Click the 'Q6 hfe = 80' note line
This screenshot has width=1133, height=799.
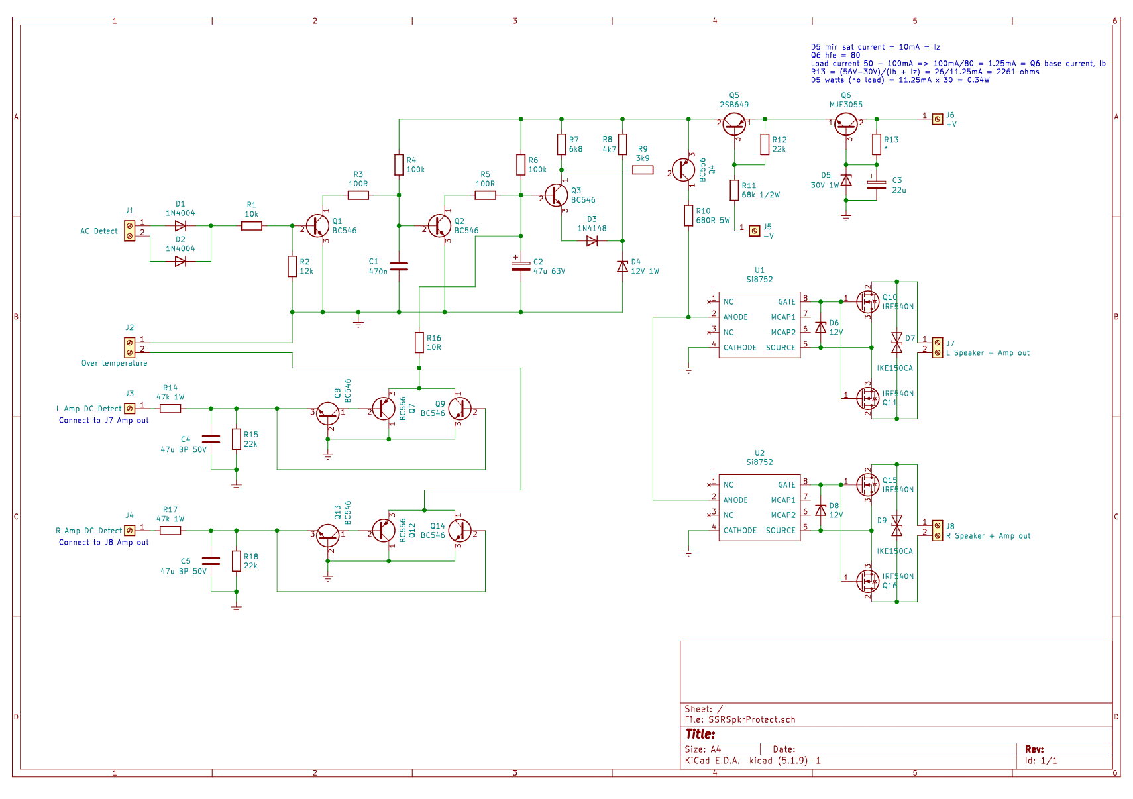[x=836, y=55]
